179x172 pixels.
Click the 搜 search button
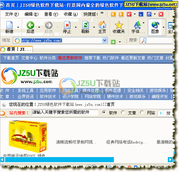(165, 113)
